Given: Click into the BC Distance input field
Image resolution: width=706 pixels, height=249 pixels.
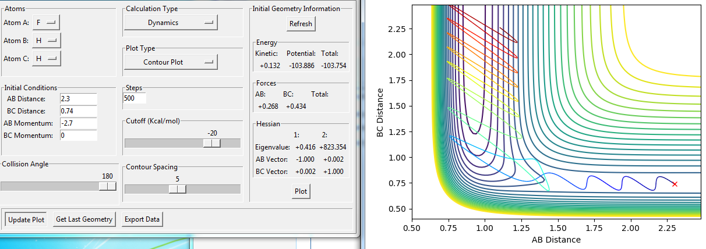Looking at the screenshot, I should pyautogui.click(x=78, y=111).
